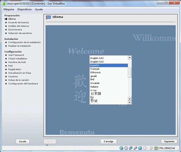Click the Cancelar button
The height and width of the screenshot is (152, 181).
coord(108,142)
